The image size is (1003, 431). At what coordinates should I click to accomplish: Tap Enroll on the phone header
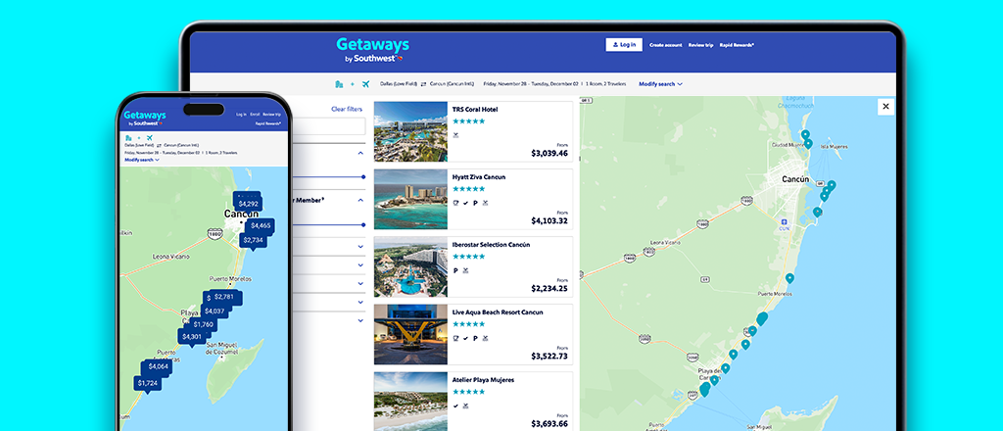point(255,115)
